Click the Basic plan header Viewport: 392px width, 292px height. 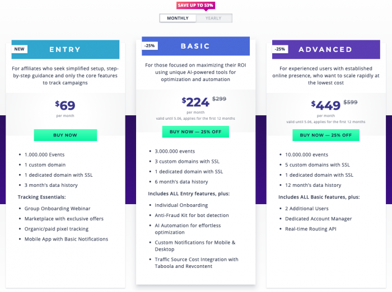click(x=195, y=46)
